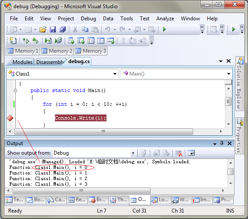Open the Data menu
This screenshot has height=219, width=248.
click(108, 19)
